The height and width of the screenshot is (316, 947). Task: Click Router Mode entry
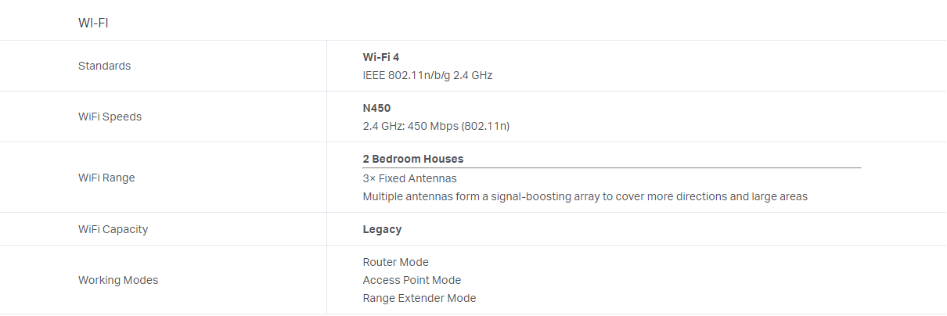pos(395,262)
